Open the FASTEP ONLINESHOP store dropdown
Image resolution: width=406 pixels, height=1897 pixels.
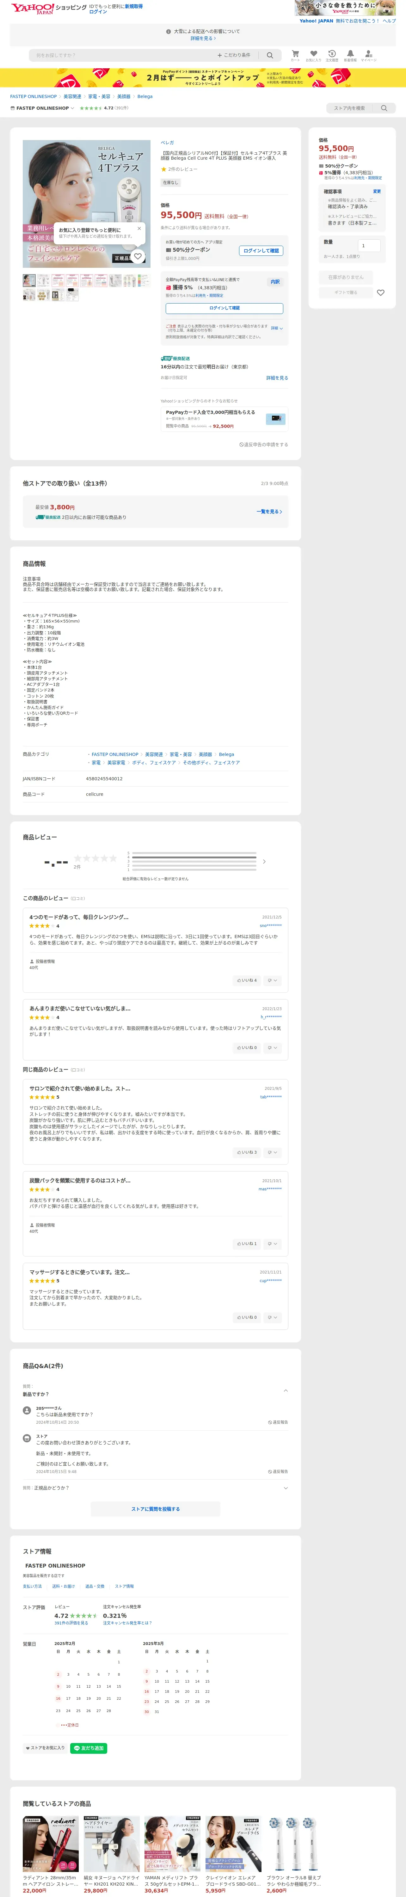(x=43, y=108)
